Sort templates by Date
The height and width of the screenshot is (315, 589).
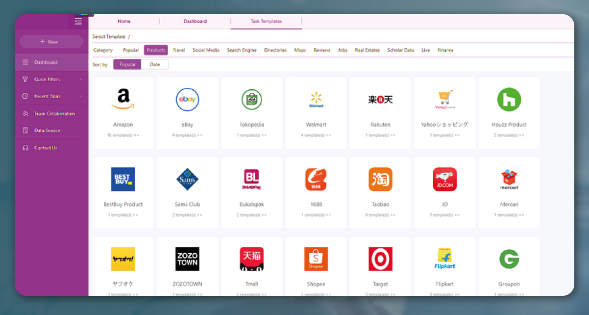(x=155, y=64)
